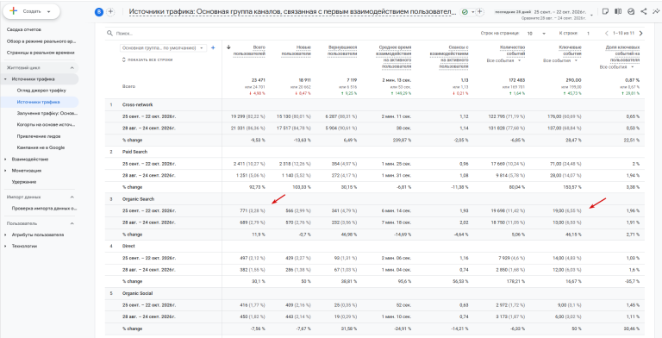Open Все события dropdown under Ключевые события
The width and height of the screenshot is (662, 338).
(x=560, y=61)
